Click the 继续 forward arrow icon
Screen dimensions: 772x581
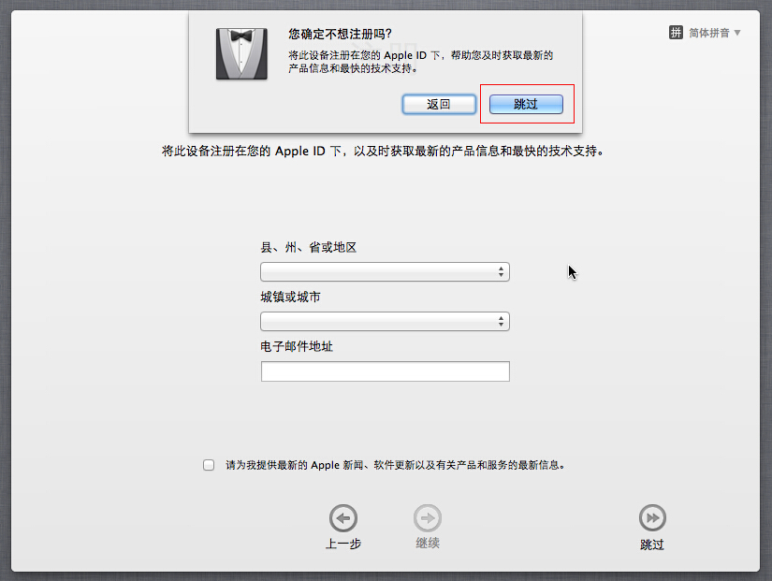pyautogui.click(x=428, y=518)
